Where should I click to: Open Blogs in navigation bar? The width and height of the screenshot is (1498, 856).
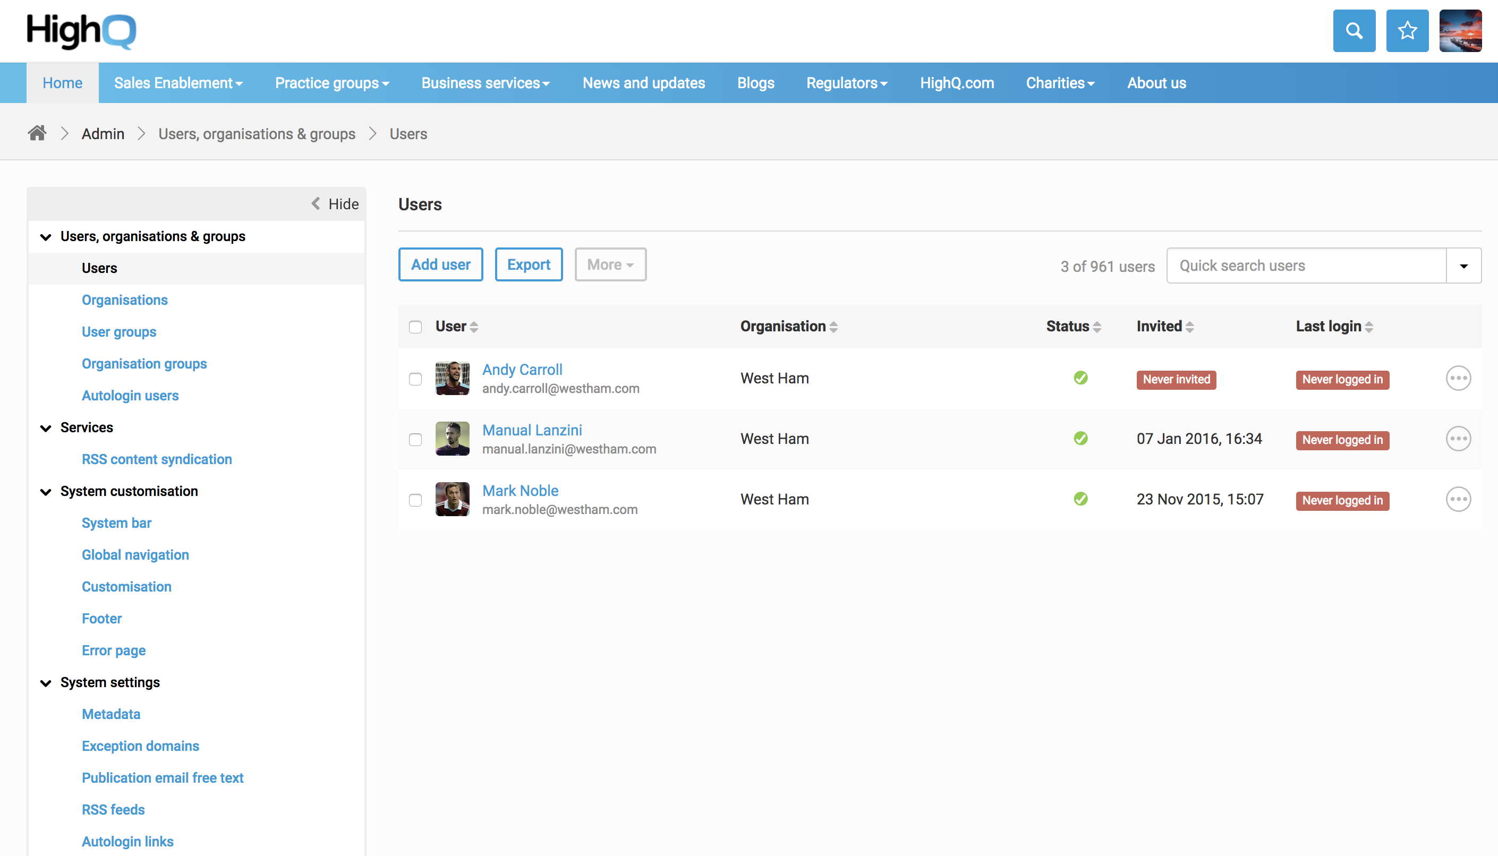[755, 83]
